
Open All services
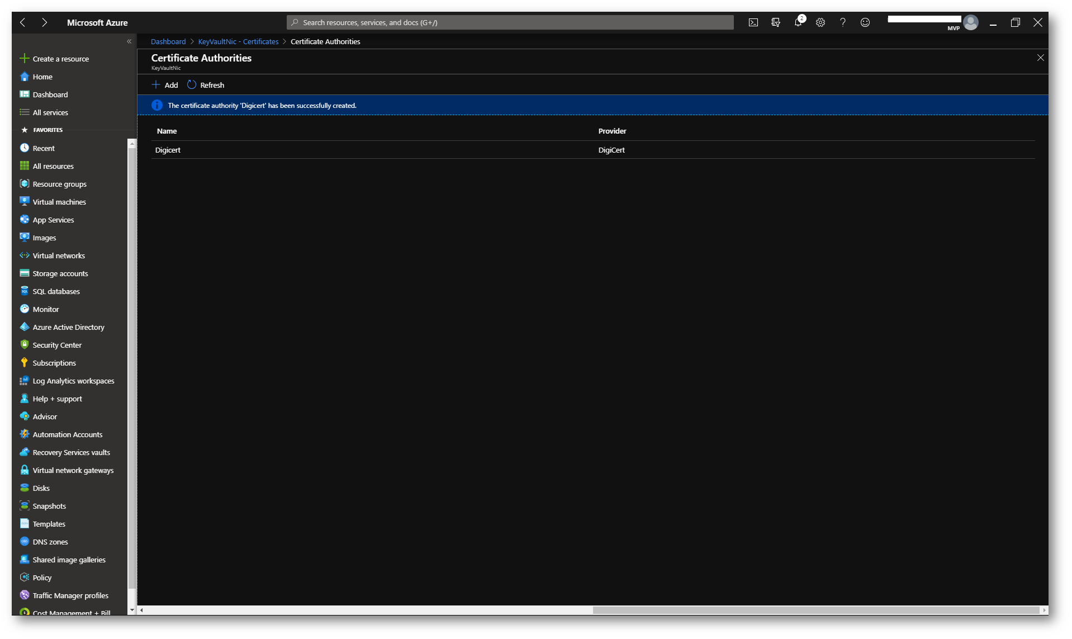[44, 112]
